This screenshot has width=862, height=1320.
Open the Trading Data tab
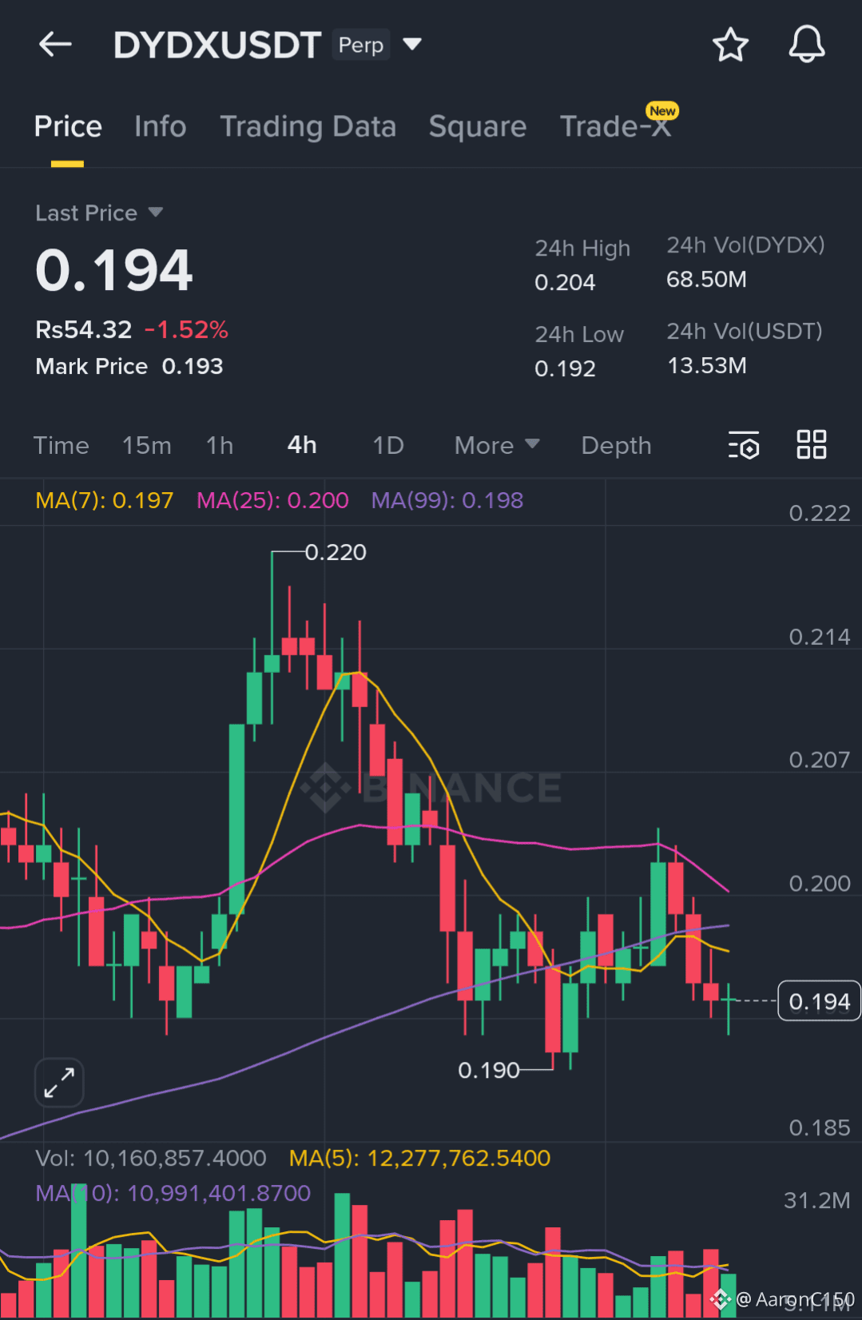click(308, 126)
